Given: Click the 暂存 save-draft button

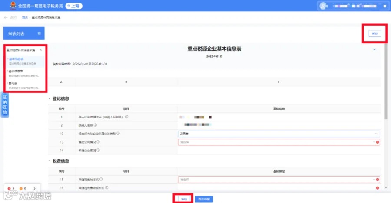Looking at the screenshot, I should (x=375, y=33).
